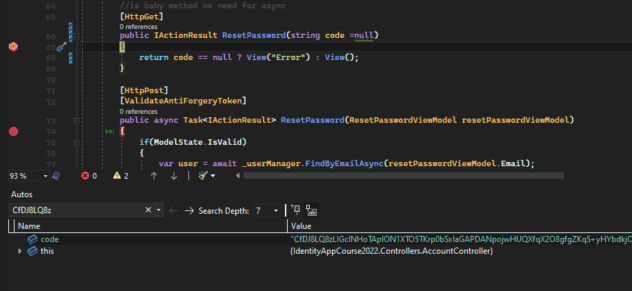This screenshot has height=291, width=632.
Task: Toggle the show pinned properties pin icon
Action: coord(296,210)
